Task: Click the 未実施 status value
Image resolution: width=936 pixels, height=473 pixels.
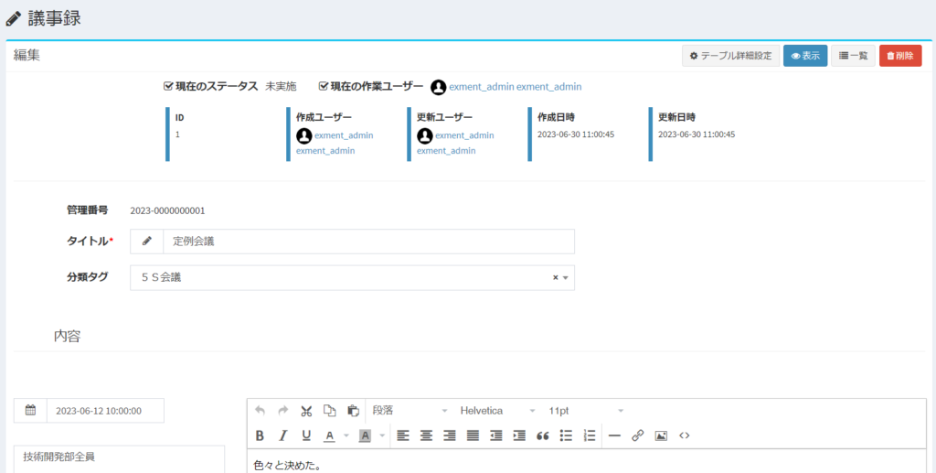Action: click(x=281, y=87)
